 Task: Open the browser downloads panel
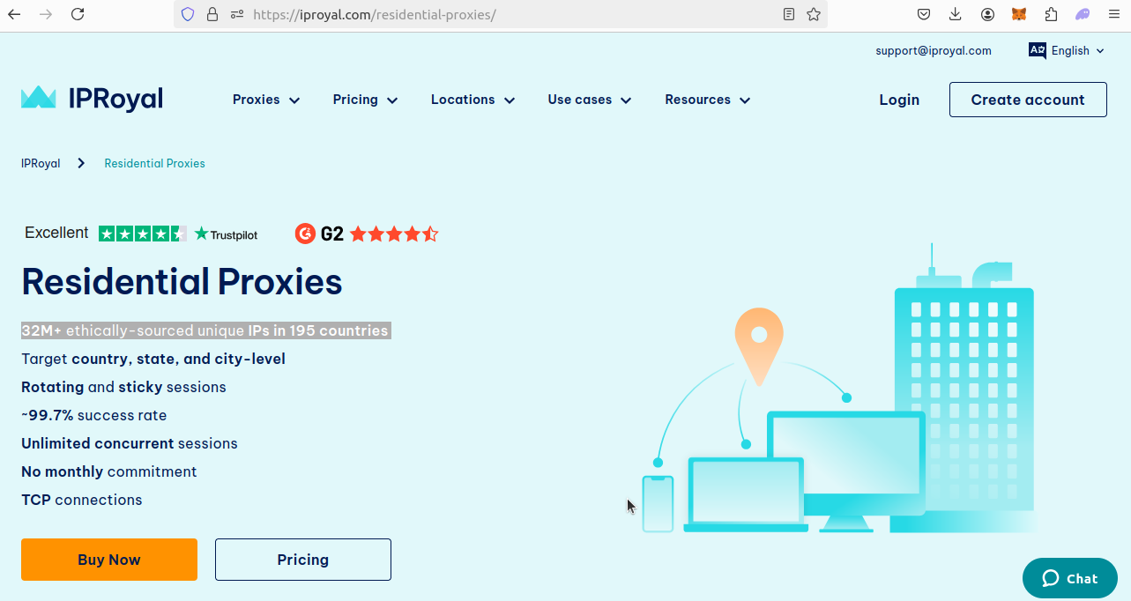[956, 14]
